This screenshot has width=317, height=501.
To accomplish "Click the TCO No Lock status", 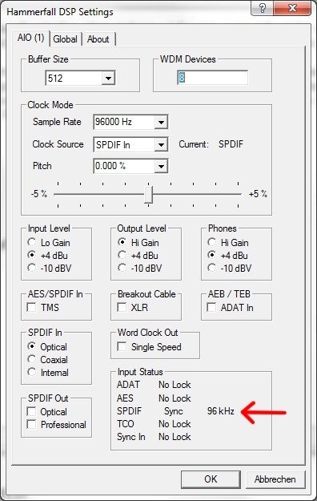I will (175, 424).
